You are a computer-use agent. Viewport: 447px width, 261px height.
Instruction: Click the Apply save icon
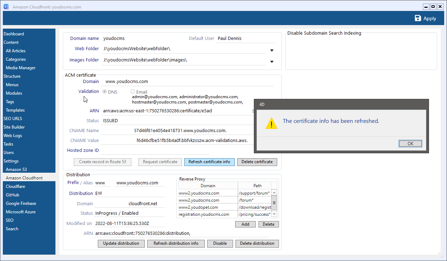pos(418,18)
